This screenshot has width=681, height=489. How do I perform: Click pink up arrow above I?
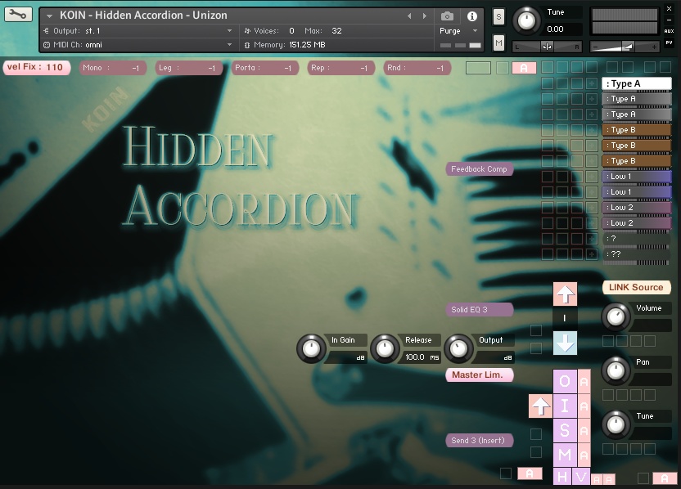click(565, 294)
